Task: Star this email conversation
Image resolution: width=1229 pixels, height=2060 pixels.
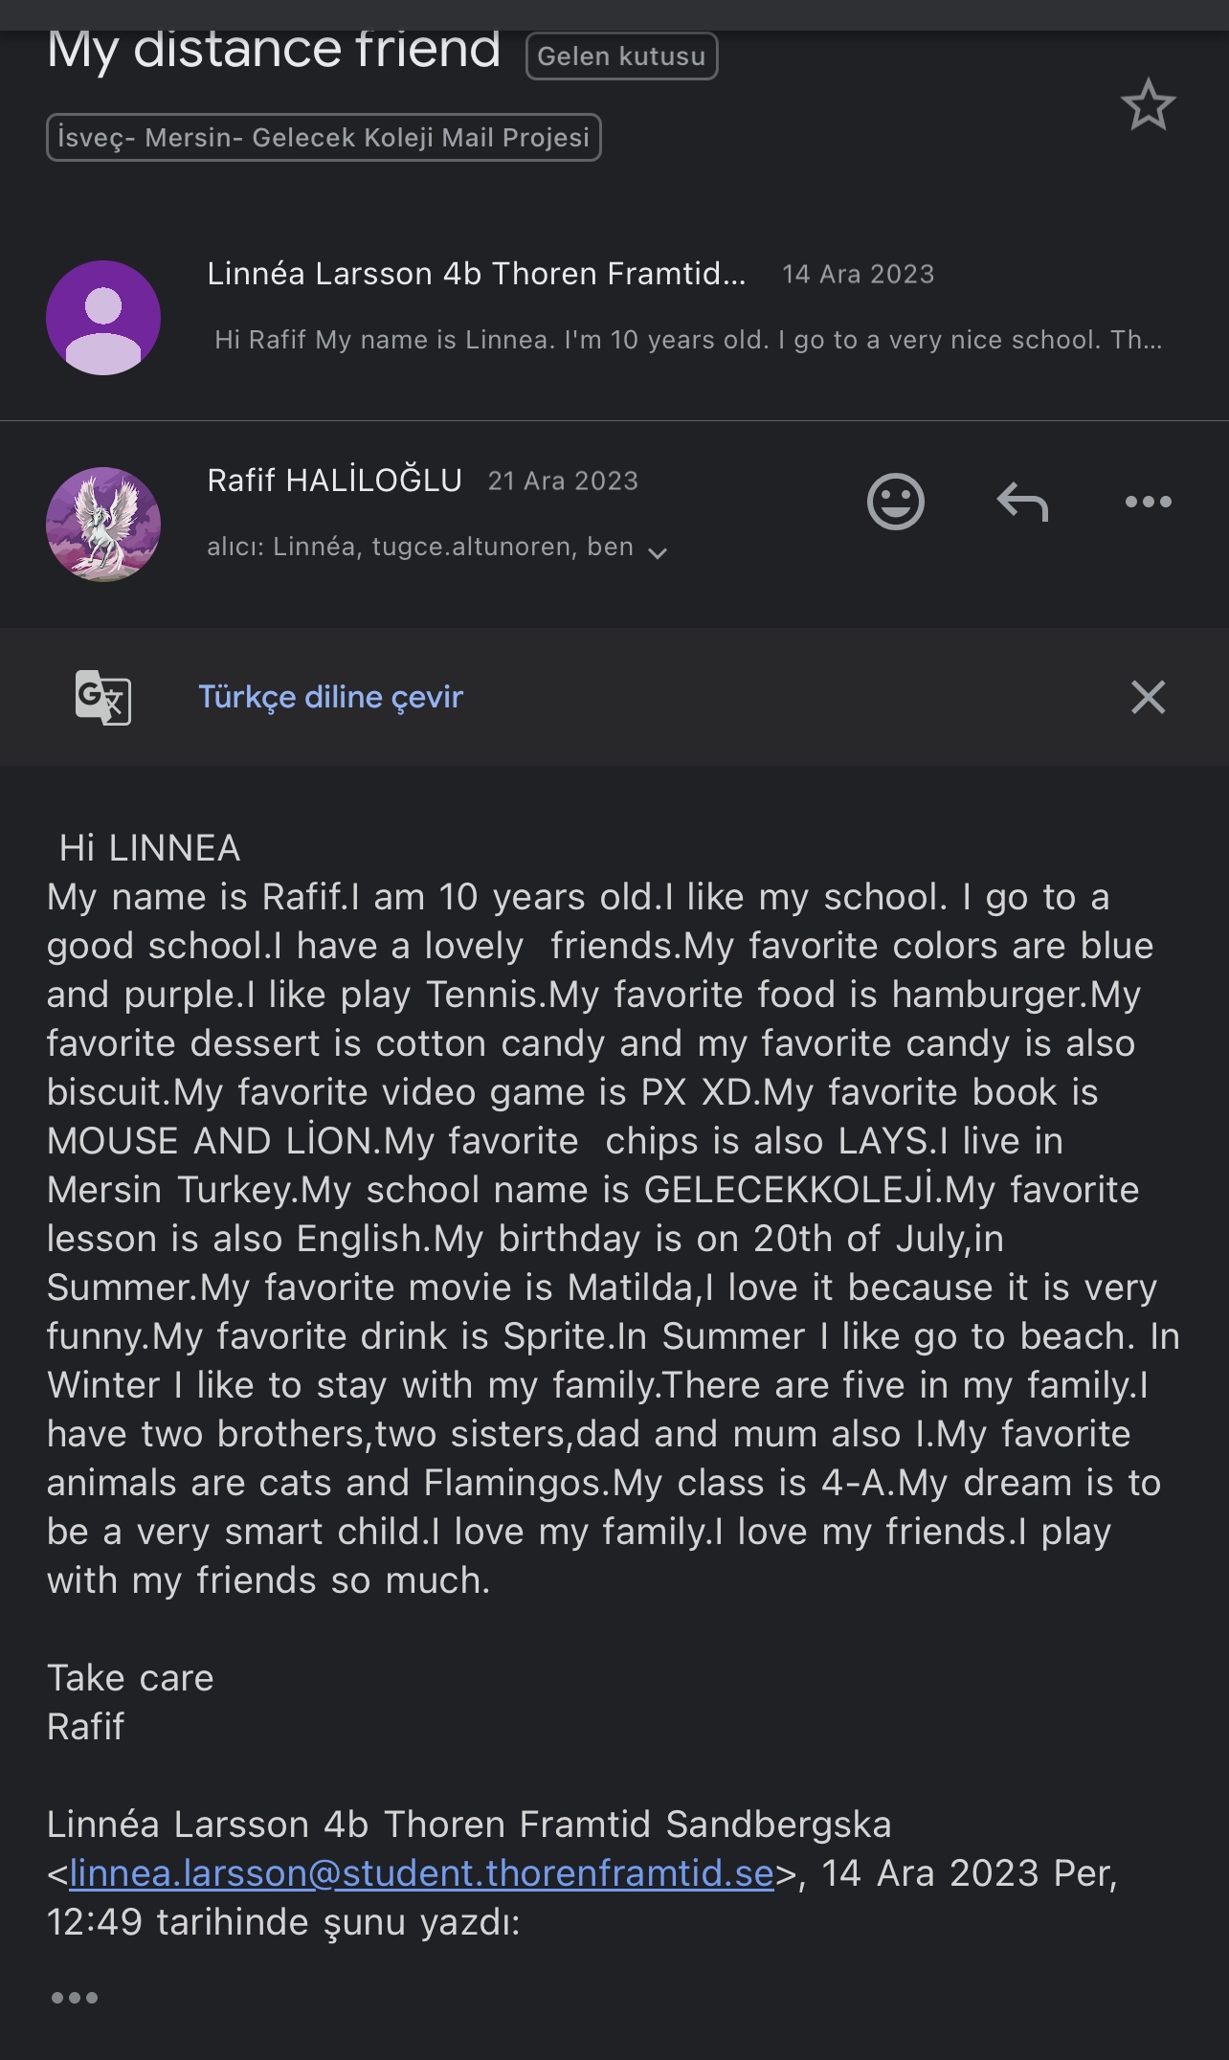Action: [1148, 105]
